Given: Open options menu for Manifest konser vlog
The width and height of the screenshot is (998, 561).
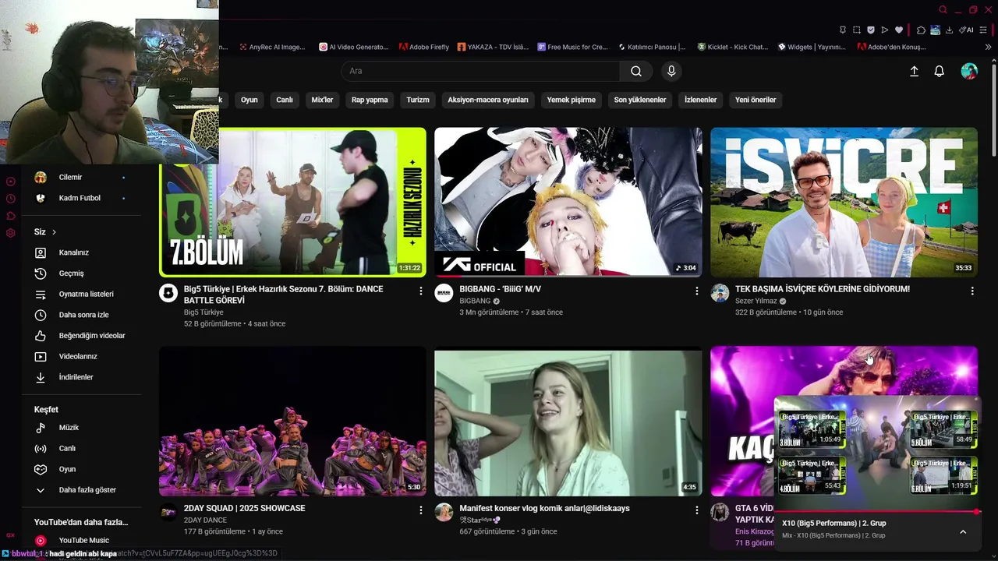Looking at the screenshot, I should coord(697,510).
